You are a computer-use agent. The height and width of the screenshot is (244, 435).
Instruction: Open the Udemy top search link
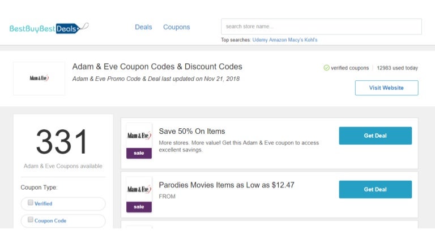click(260, 40)
